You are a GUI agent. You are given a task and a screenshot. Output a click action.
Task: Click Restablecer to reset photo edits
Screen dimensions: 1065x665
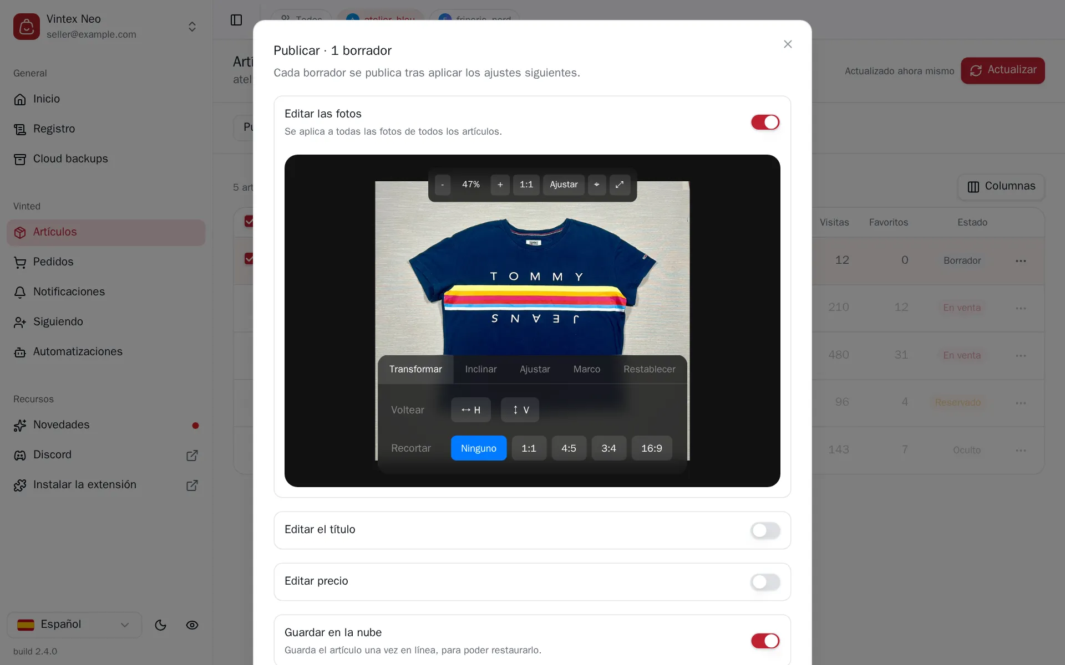[650, 369]
